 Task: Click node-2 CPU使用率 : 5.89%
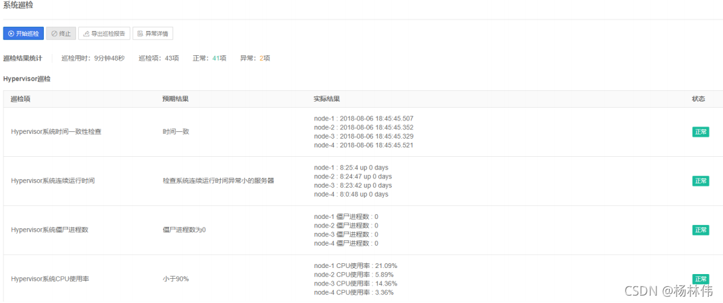coord(353,275)
